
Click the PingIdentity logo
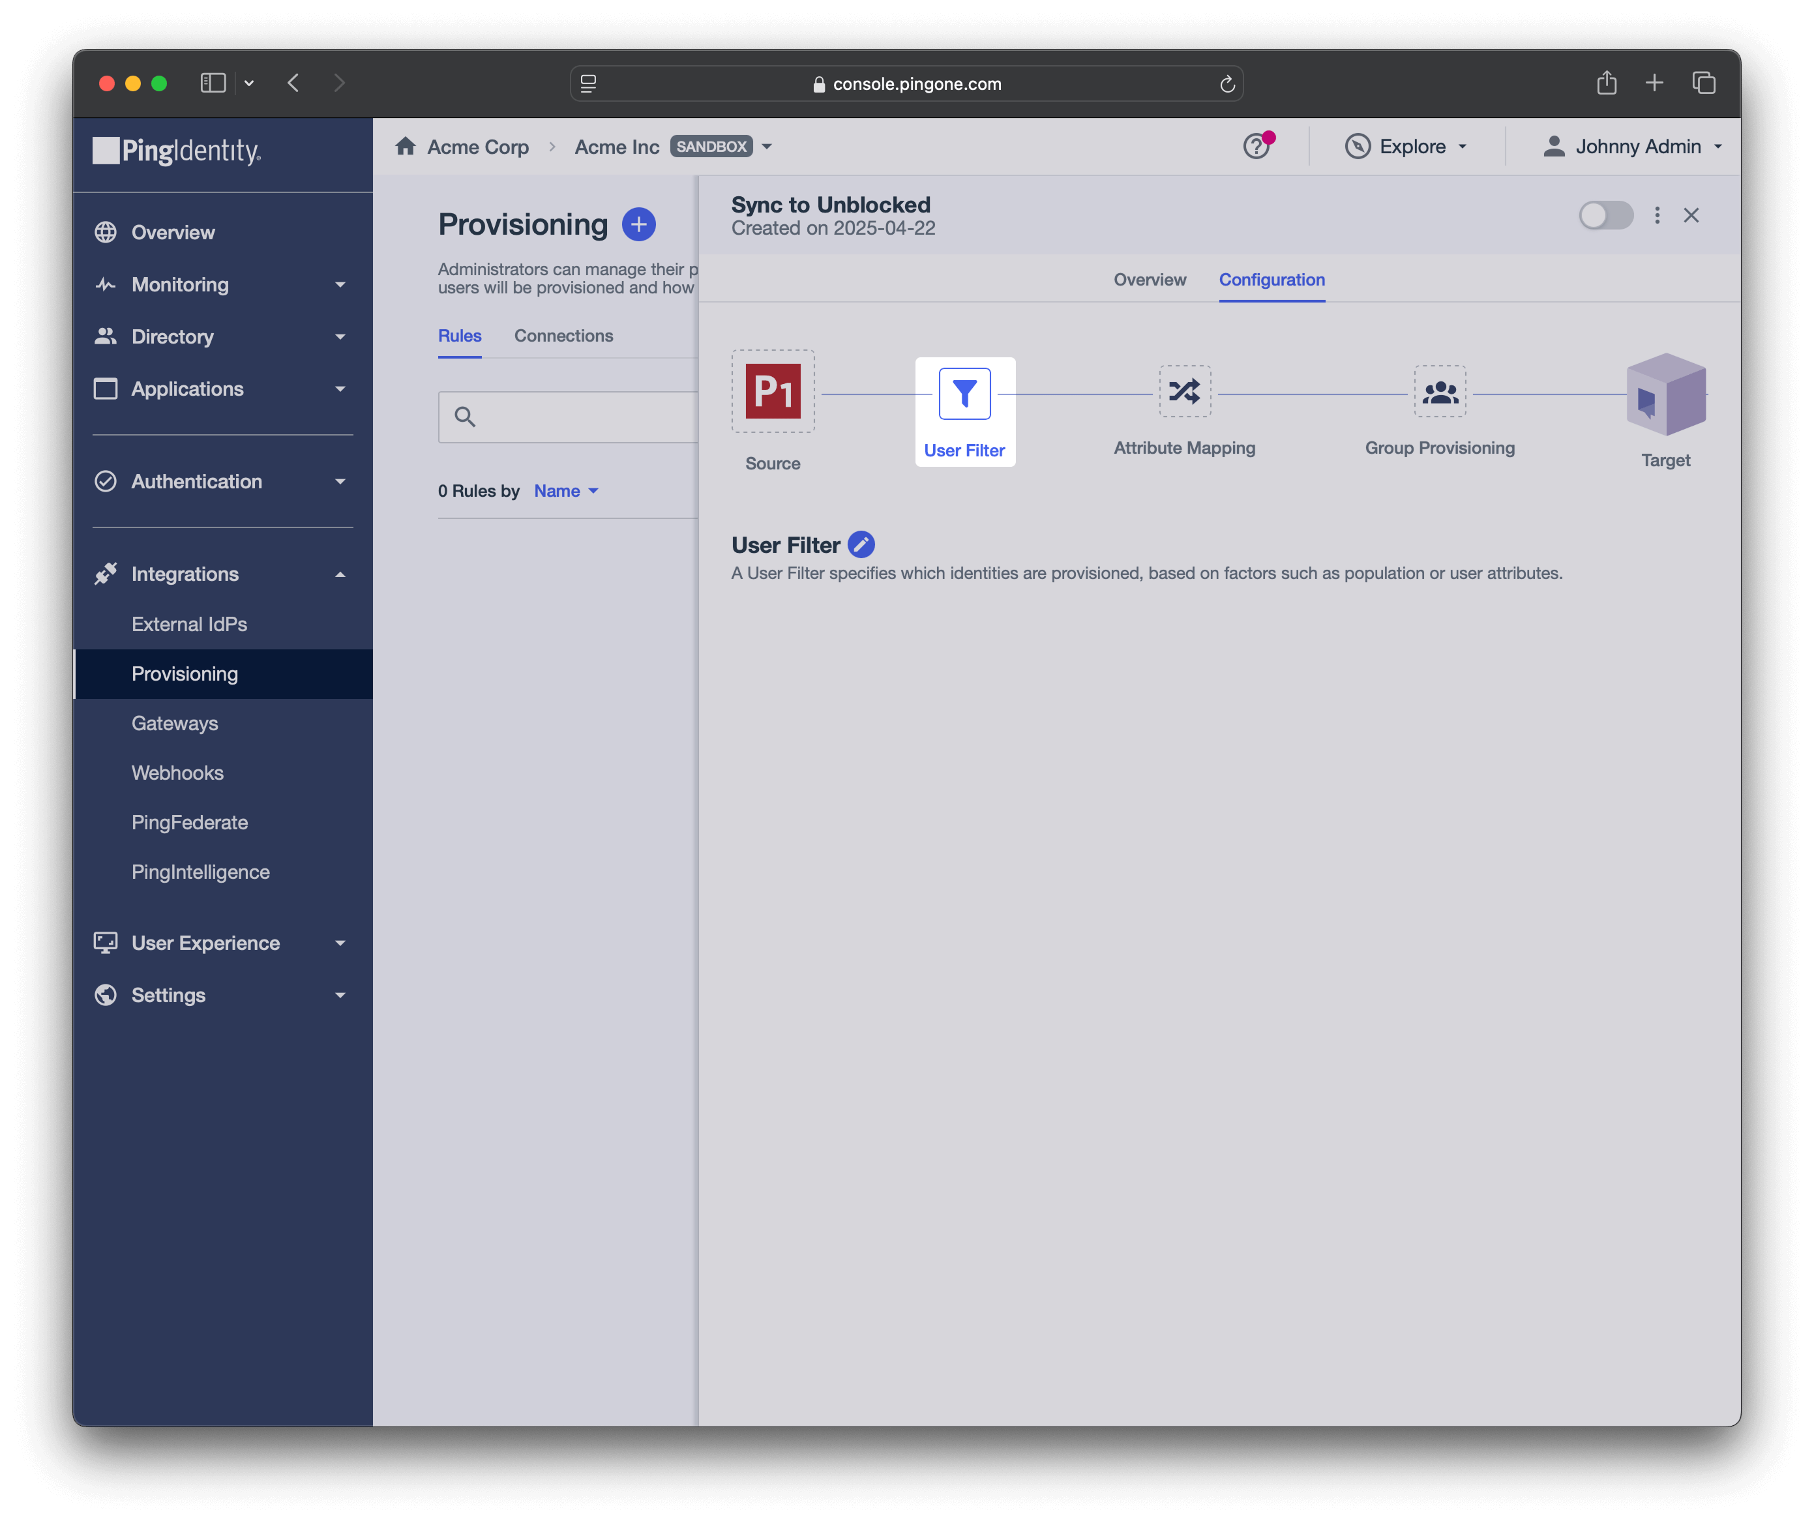pyautogui.click(x=177, y=151)
